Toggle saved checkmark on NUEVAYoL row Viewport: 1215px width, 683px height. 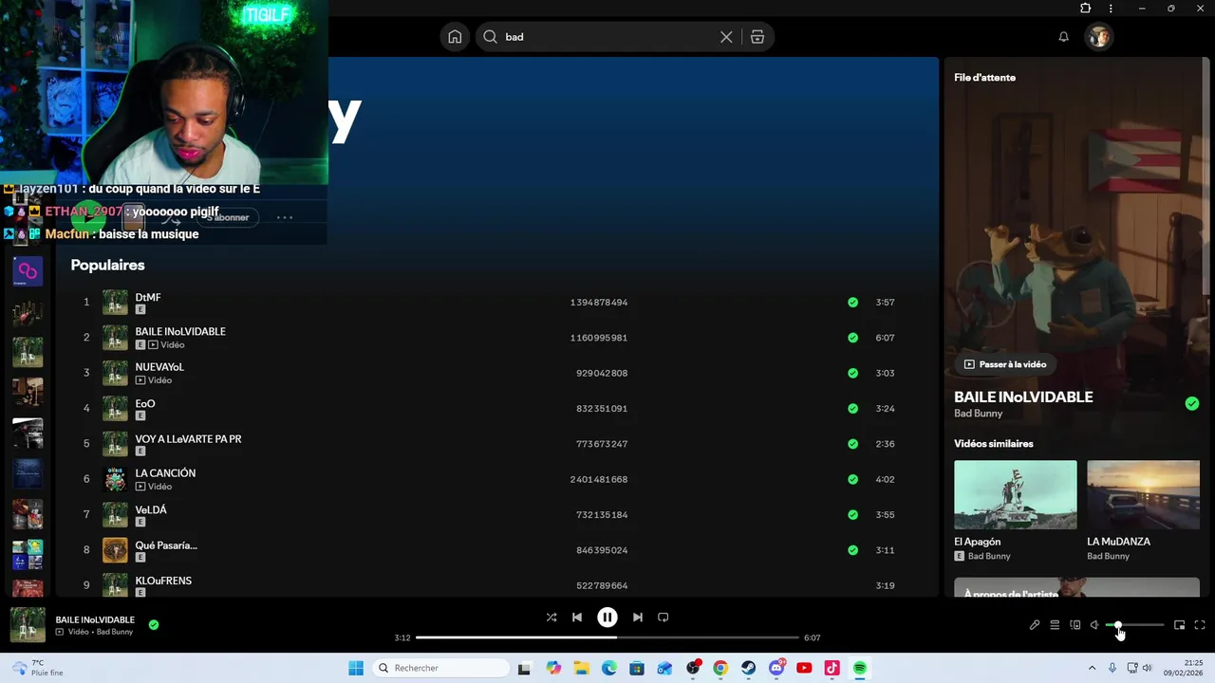tap(852, 373)
